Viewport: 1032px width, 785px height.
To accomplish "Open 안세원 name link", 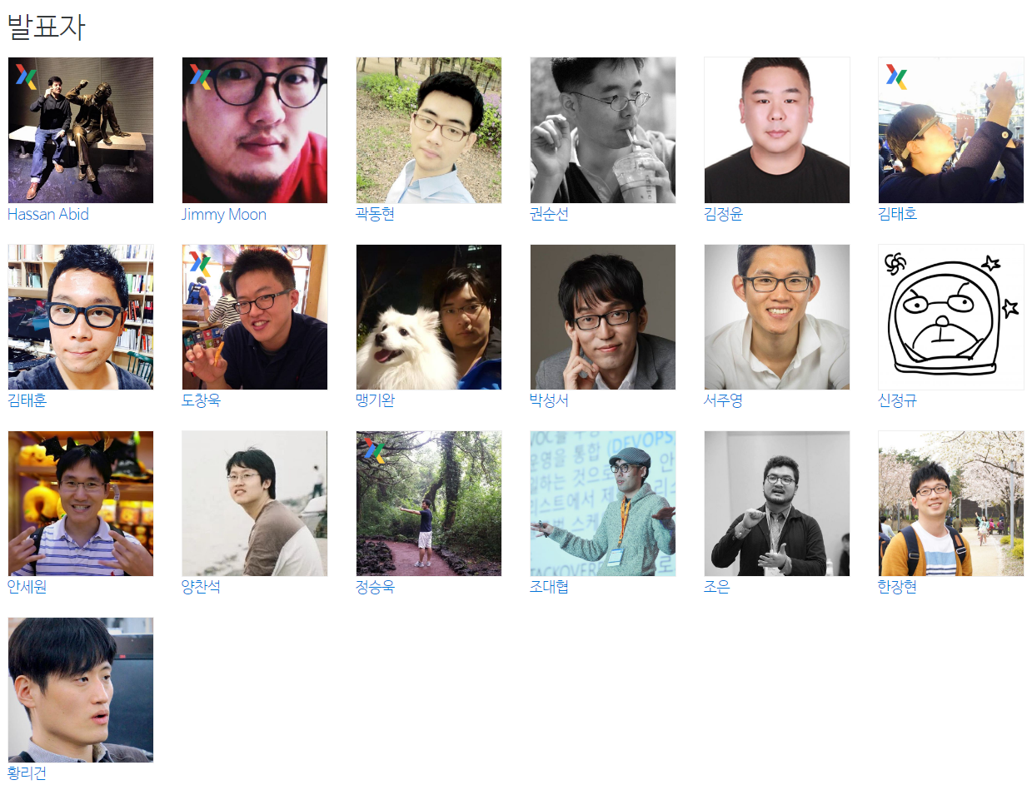I will [x=27, y=587].
